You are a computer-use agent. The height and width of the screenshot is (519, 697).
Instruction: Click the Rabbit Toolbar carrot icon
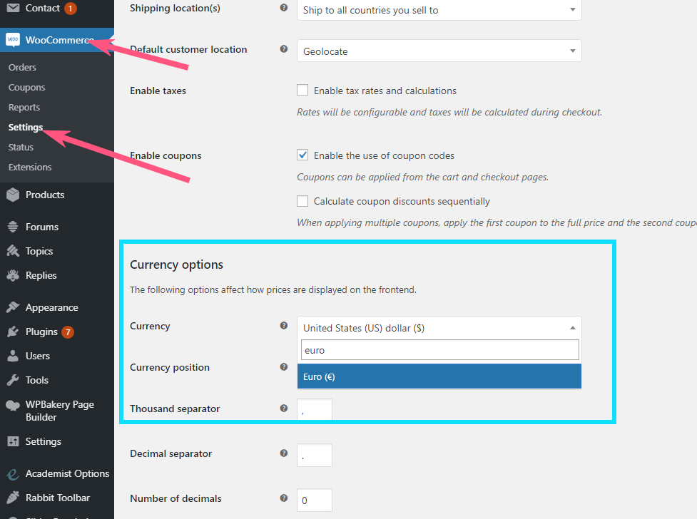click(x=13, y=498)
